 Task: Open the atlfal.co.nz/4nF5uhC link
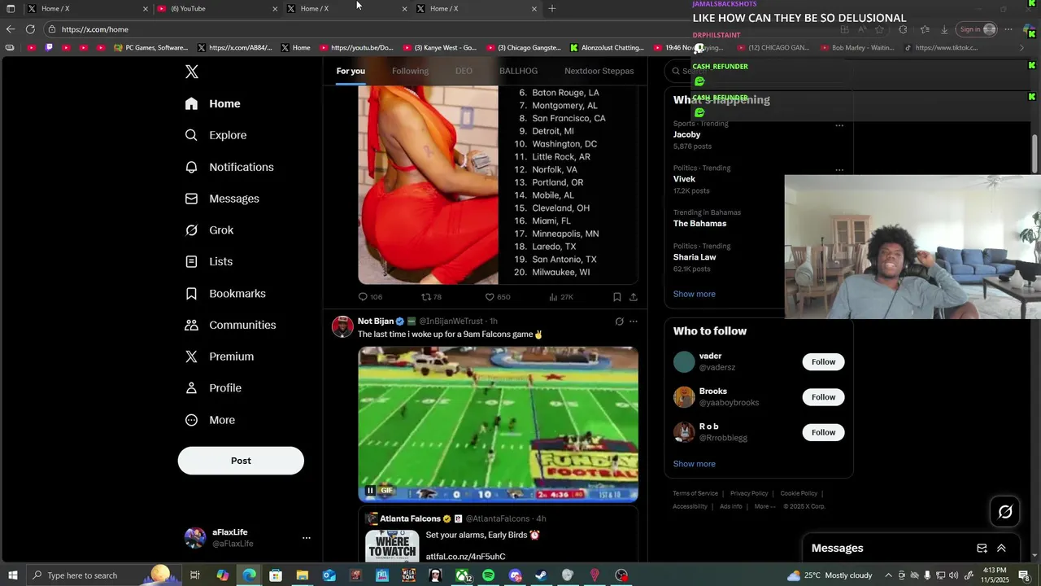pyautogui.click(x=465, y=557)
